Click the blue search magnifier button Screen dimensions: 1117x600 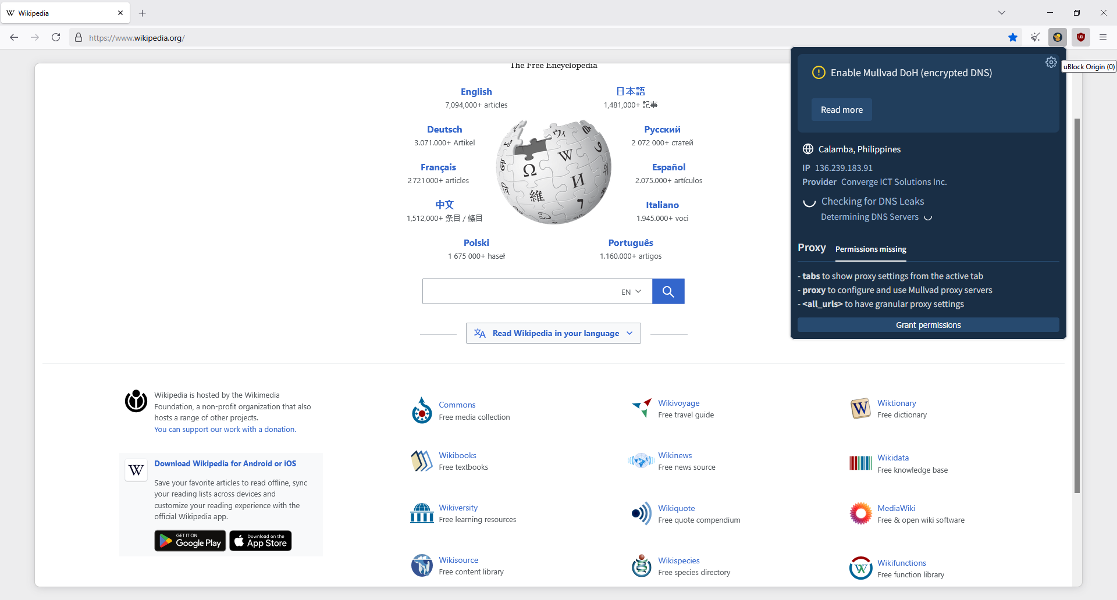click(x=668, y=291)
